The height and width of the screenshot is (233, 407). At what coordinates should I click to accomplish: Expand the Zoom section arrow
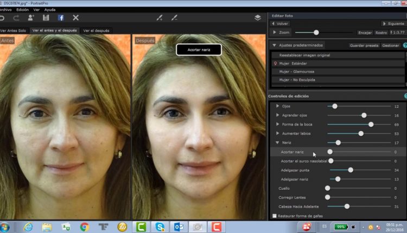click(275, 33)
